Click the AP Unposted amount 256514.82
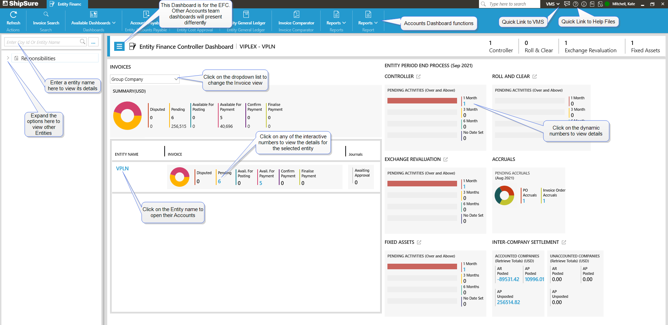 click(x=508, y=302)
